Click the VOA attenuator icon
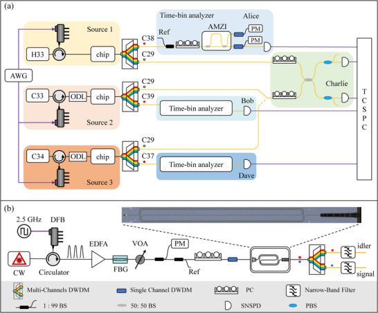 point(140,259)
